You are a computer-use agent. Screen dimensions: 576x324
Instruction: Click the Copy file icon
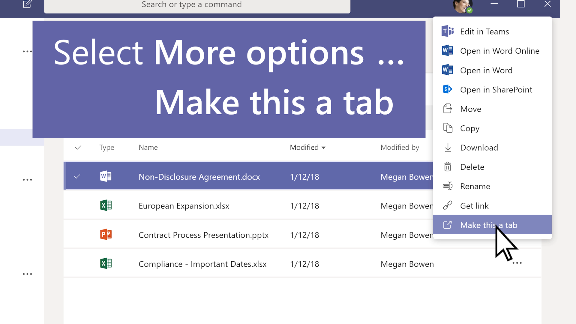pos(448,128)
